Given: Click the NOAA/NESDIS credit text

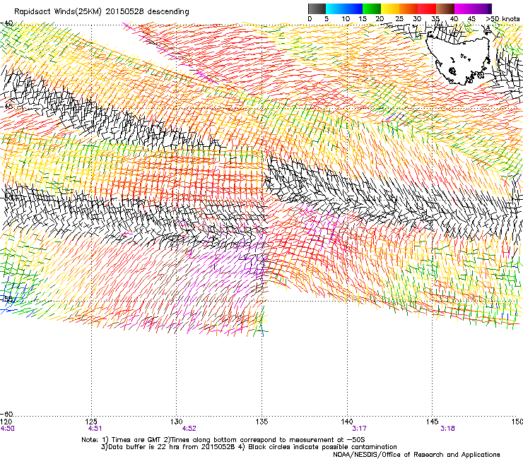Looking at the screenshot, I should coord(416,455).
